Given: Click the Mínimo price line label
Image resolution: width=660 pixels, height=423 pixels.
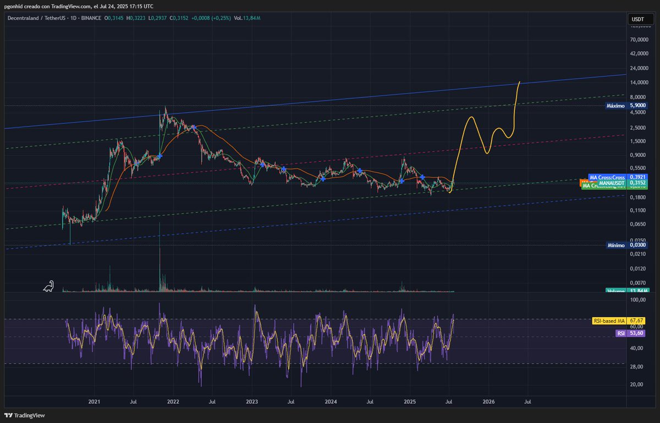Looking at the screenshot, I should click(615, 245).
